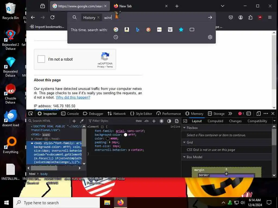Image resolution: width=278 pixels, height=208 pixels.
Task: Collapse the Box Model section
Action: 184,157
